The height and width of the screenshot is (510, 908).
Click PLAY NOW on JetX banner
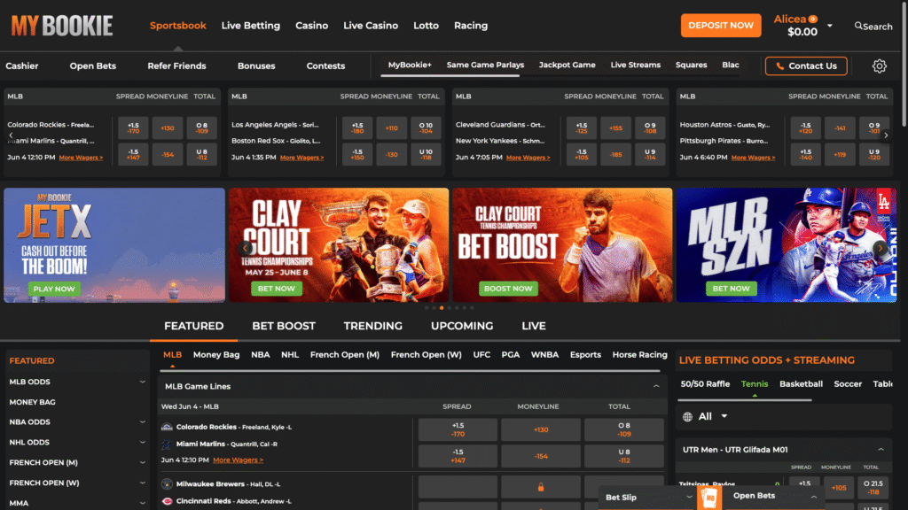(x=54, y=289)
